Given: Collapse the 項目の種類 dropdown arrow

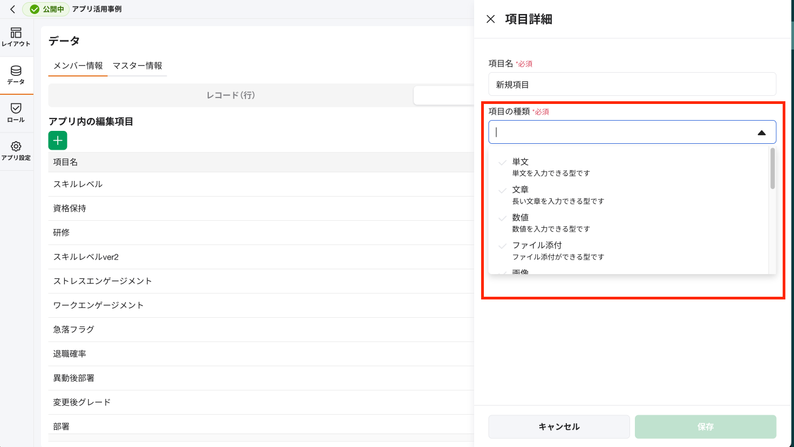Looking at the screenshot, I should [762, 132].
